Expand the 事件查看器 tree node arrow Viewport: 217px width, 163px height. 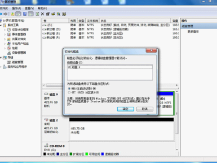click(5, 34)
